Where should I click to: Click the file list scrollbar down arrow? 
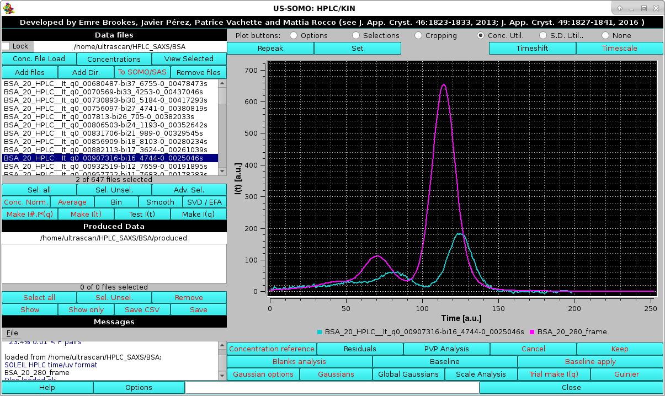(222, 172)
